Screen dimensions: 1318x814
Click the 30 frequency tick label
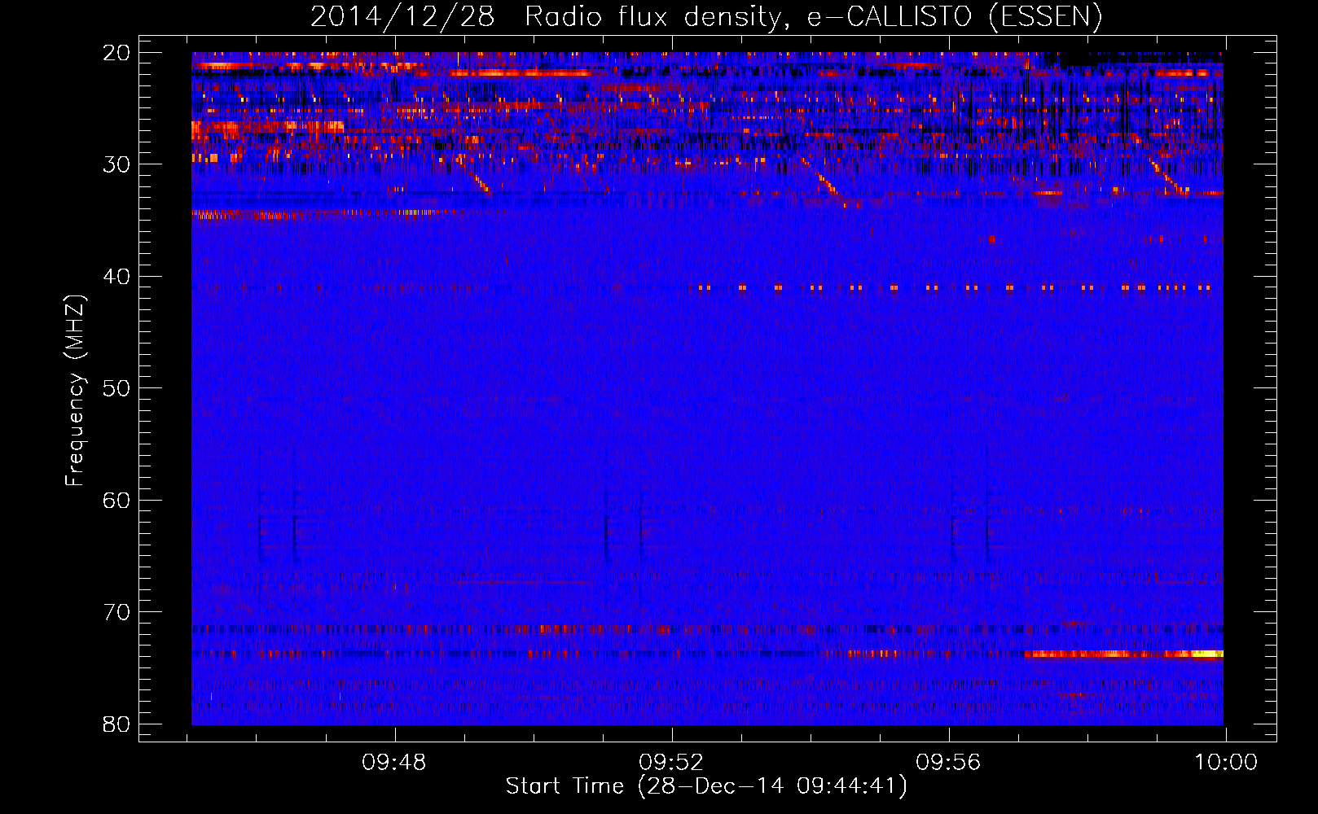coord(116,164)
